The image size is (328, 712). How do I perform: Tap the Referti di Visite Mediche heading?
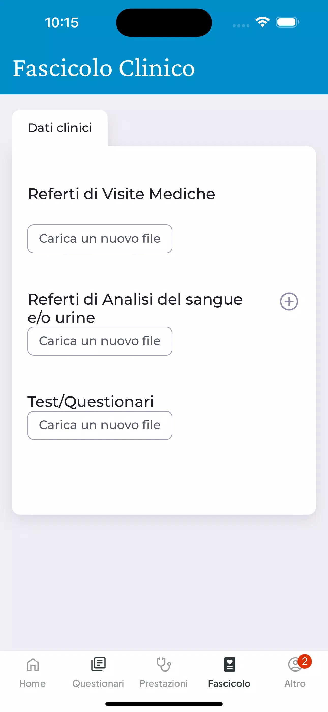122,194
